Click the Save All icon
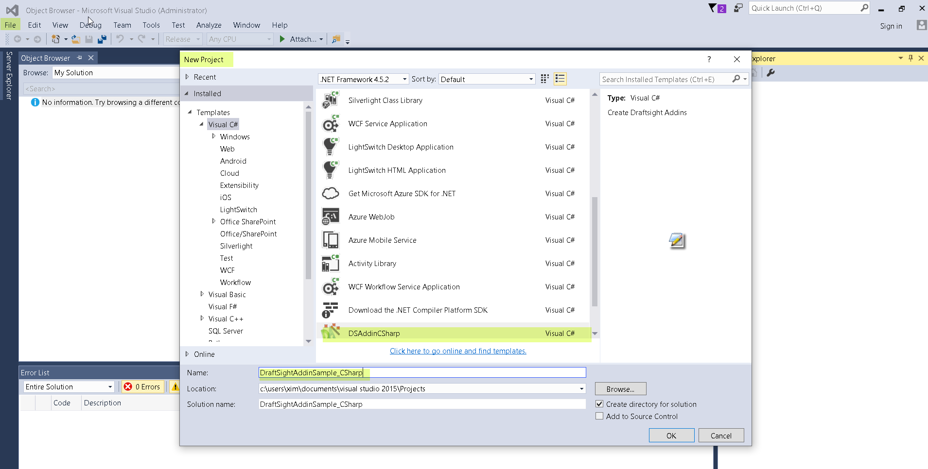 pos(102,39)
